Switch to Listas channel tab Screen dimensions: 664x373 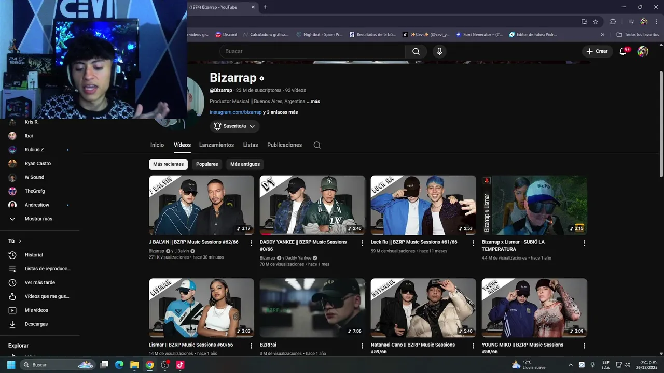[251, 145]
